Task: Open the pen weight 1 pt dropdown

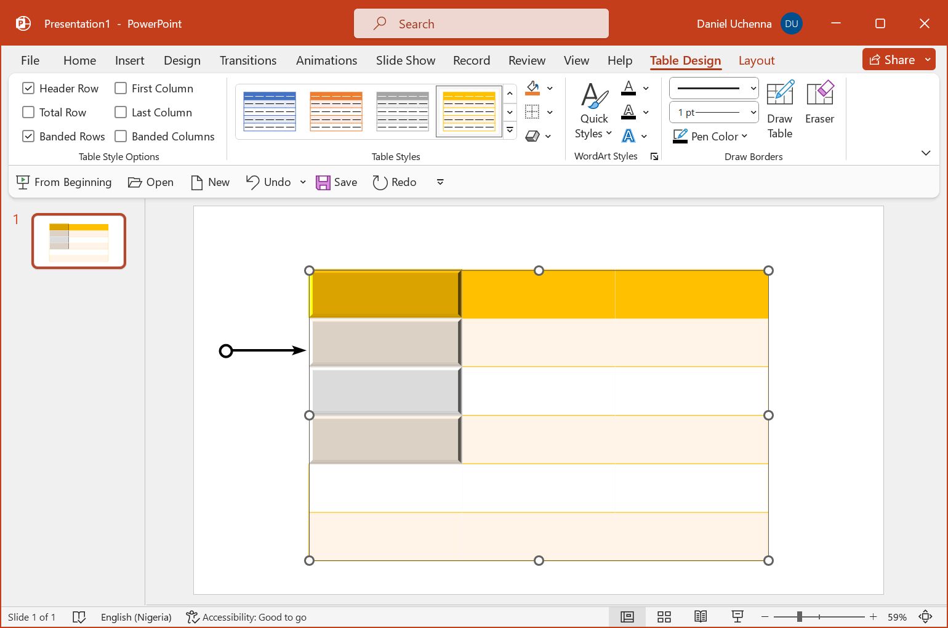Action: (714, 113)
